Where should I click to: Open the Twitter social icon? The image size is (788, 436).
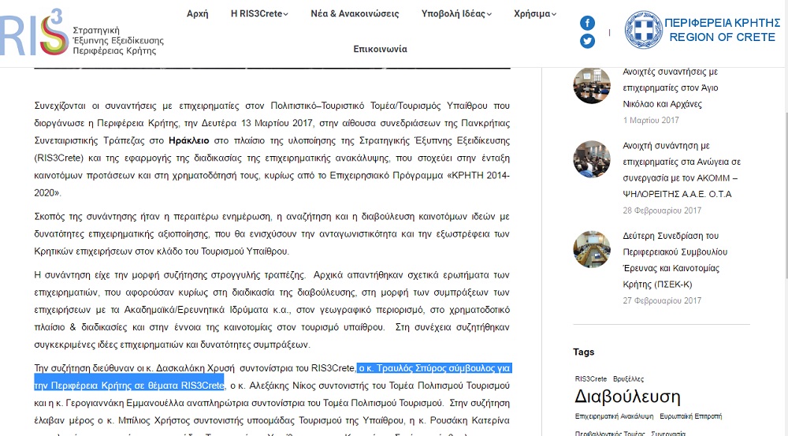(x=587, y=41)
